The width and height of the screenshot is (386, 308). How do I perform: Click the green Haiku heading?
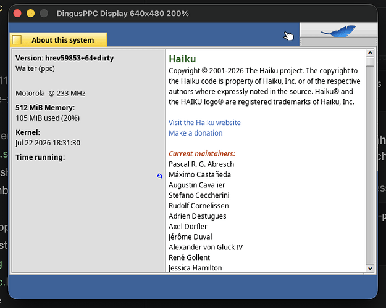182,59
